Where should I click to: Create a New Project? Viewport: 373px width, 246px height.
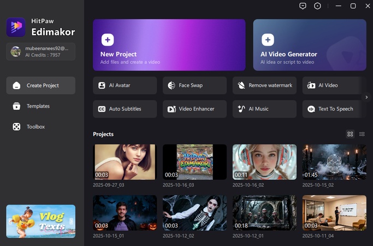pos(169,45)
